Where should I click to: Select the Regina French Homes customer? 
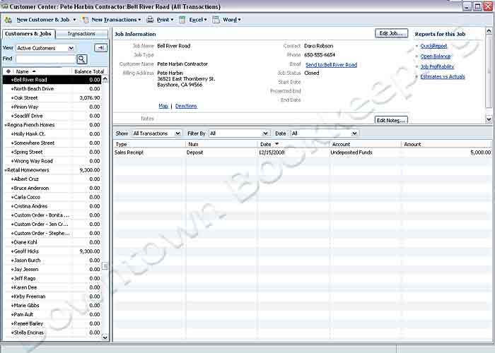[52, 125]
